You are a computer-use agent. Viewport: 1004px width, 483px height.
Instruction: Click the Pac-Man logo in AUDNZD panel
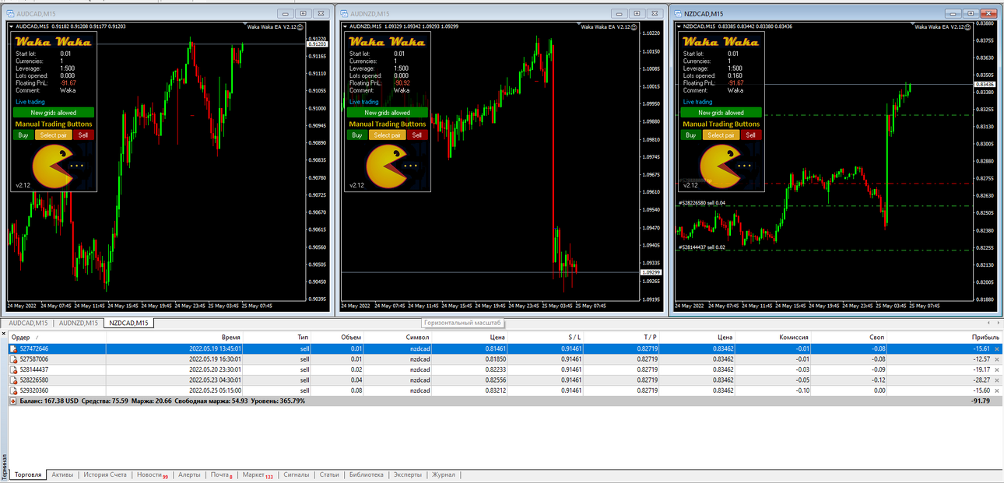pyautogui.click(x=387, y=166)
